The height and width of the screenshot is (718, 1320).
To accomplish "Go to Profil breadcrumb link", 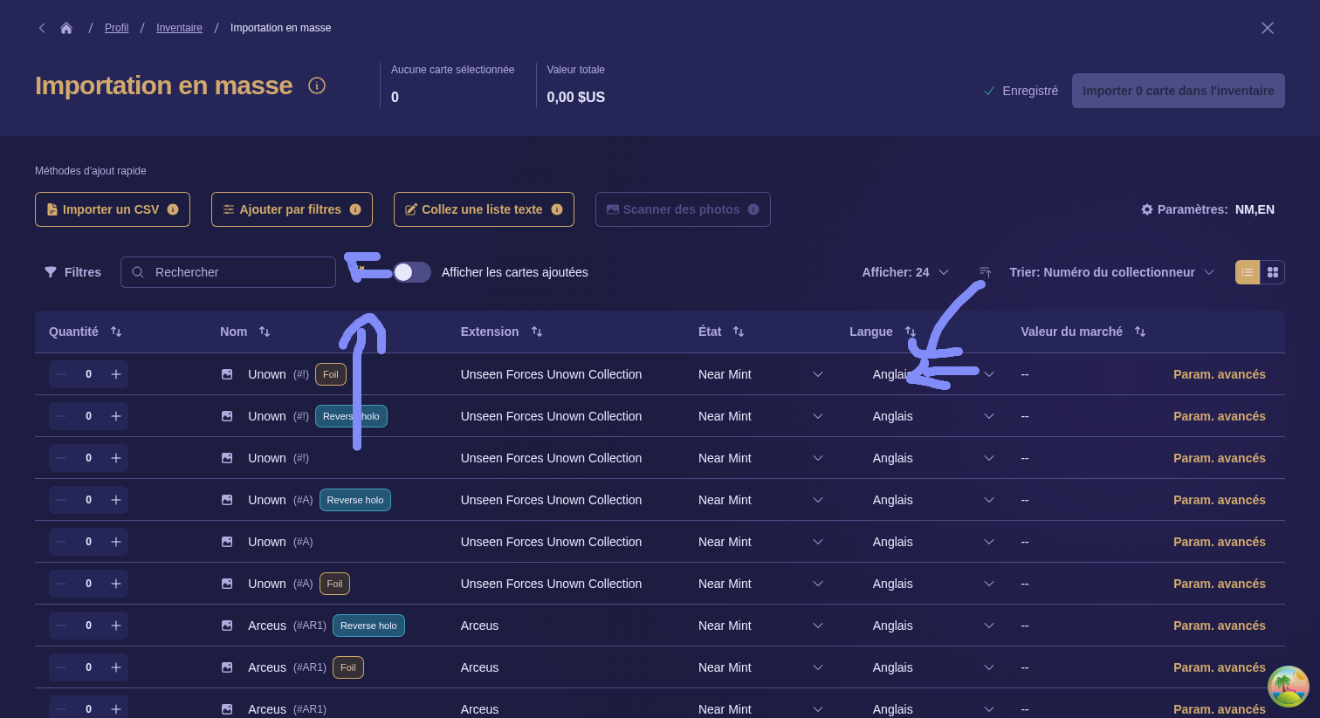I will click(x=116, y=28).
